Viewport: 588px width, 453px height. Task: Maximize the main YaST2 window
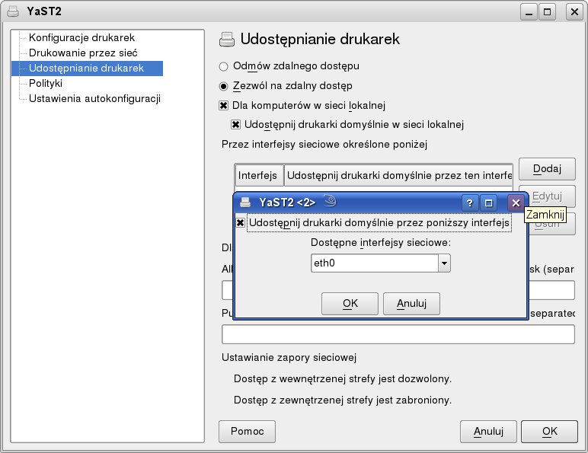click(548, 11)
